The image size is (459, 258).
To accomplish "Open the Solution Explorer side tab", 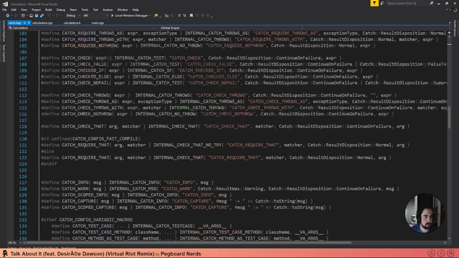I will 4,32.
